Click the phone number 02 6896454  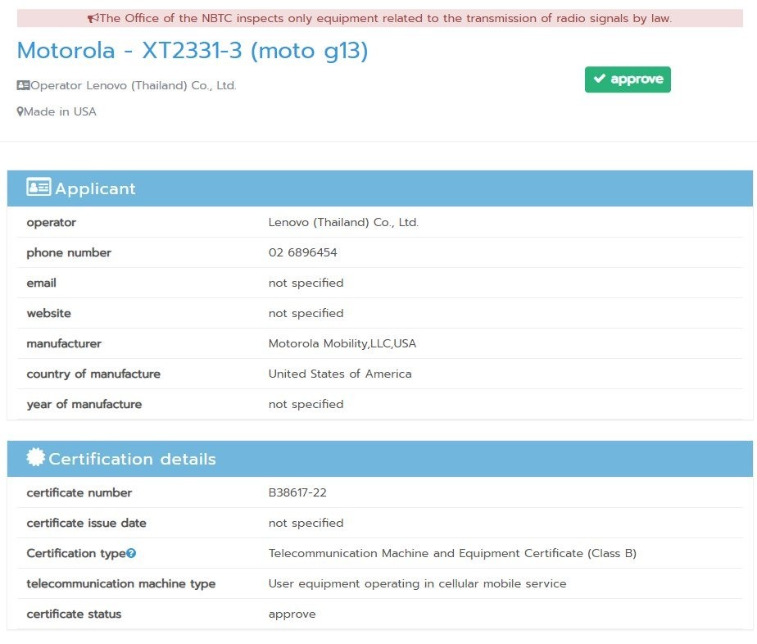pos(302,252)
